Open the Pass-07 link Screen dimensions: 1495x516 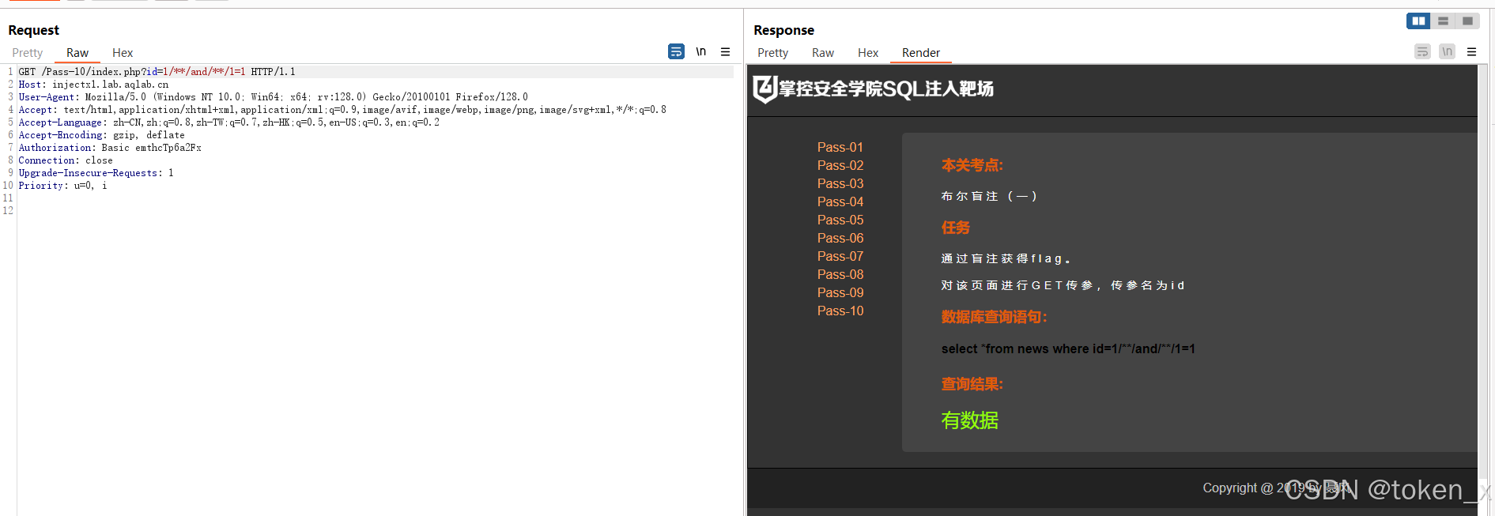click(x=840, y=256)
